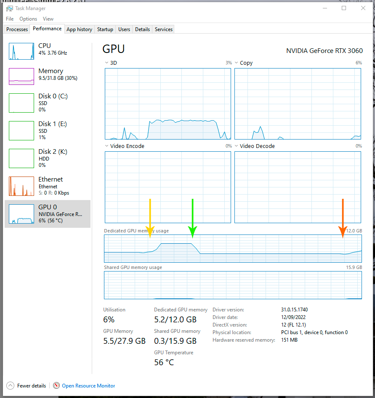Open the Users tab
Image resolution: width=375 pixels, height=398 pixels.
(x=124, y=29)
